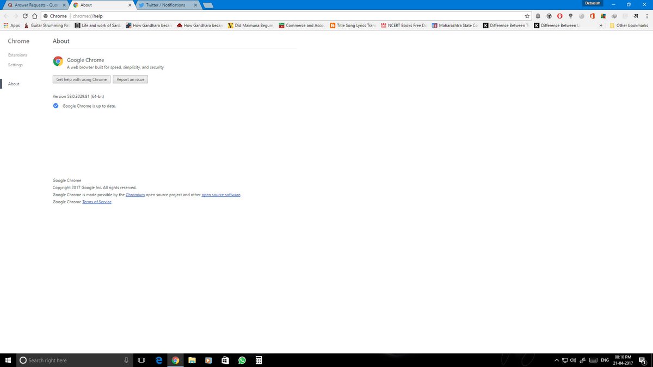Open the Chromium link
Viewport: 653px width, 367px height.
(135, 195)
